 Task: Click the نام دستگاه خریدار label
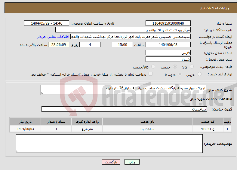(218, 30)
